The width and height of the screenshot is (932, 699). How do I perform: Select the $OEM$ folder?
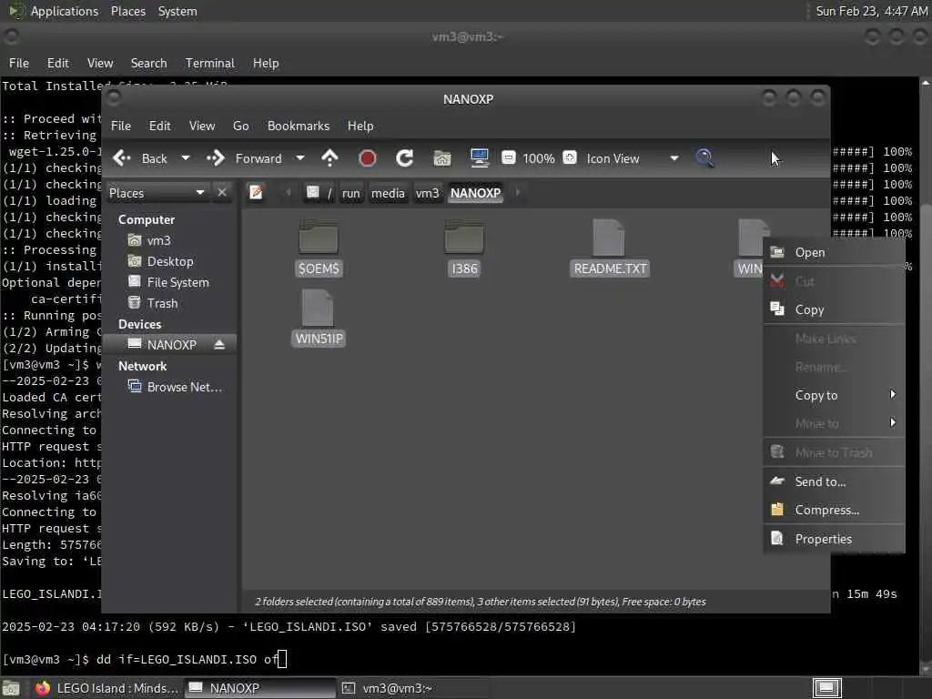(319, 248)
